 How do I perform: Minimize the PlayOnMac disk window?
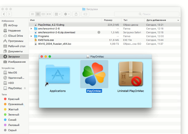tap(46, 57)
